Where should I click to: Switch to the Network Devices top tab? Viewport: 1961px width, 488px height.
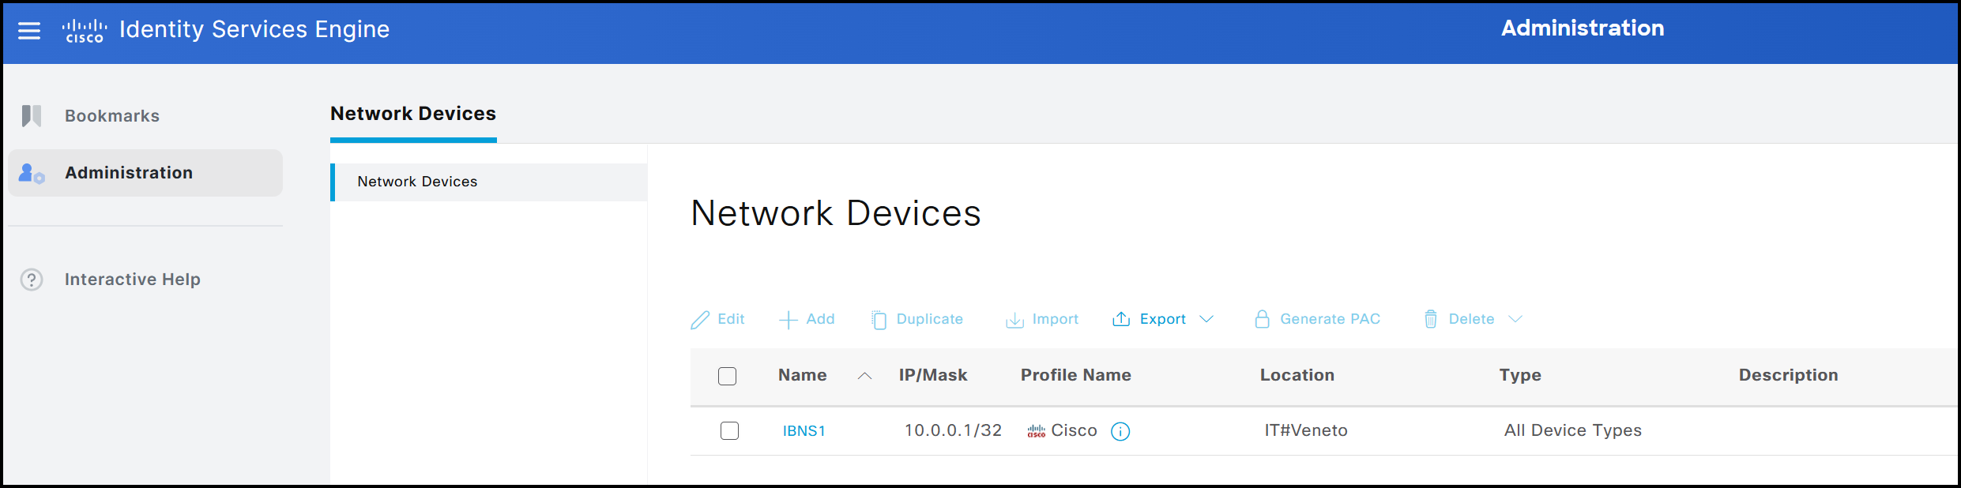(x=412, y=114)
